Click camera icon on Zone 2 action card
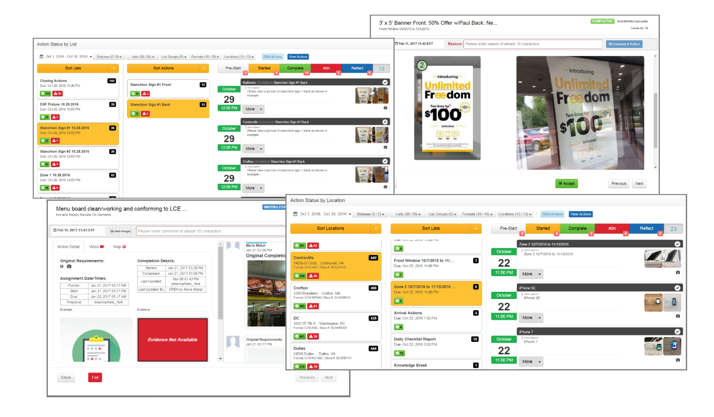Viewport: 714px width, 417px height. point(677,273)
